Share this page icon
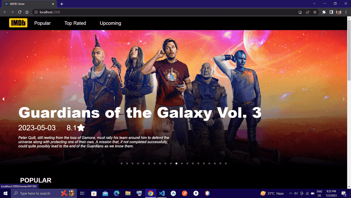This screenshot has height=198, width=351. (x=307, y=12)
